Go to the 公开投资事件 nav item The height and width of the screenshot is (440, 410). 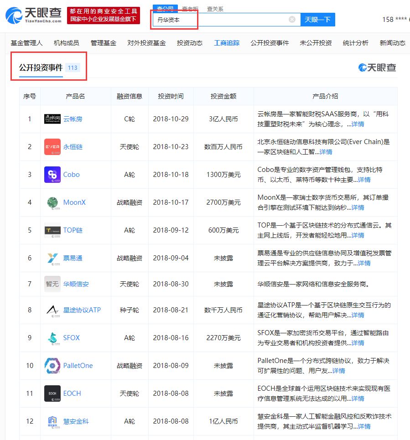(x=270, y=43)
